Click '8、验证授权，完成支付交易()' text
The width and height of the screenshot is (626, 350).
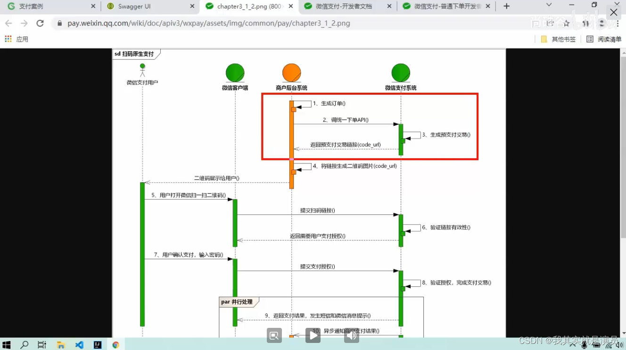coord(457,283)
